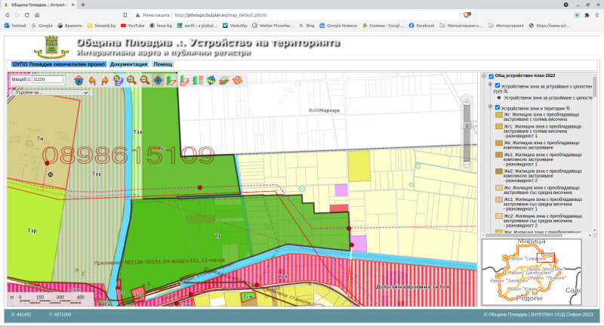This screenshot has height=327, width=604.
Task: Open the Помощ menu
Action: 162,64
